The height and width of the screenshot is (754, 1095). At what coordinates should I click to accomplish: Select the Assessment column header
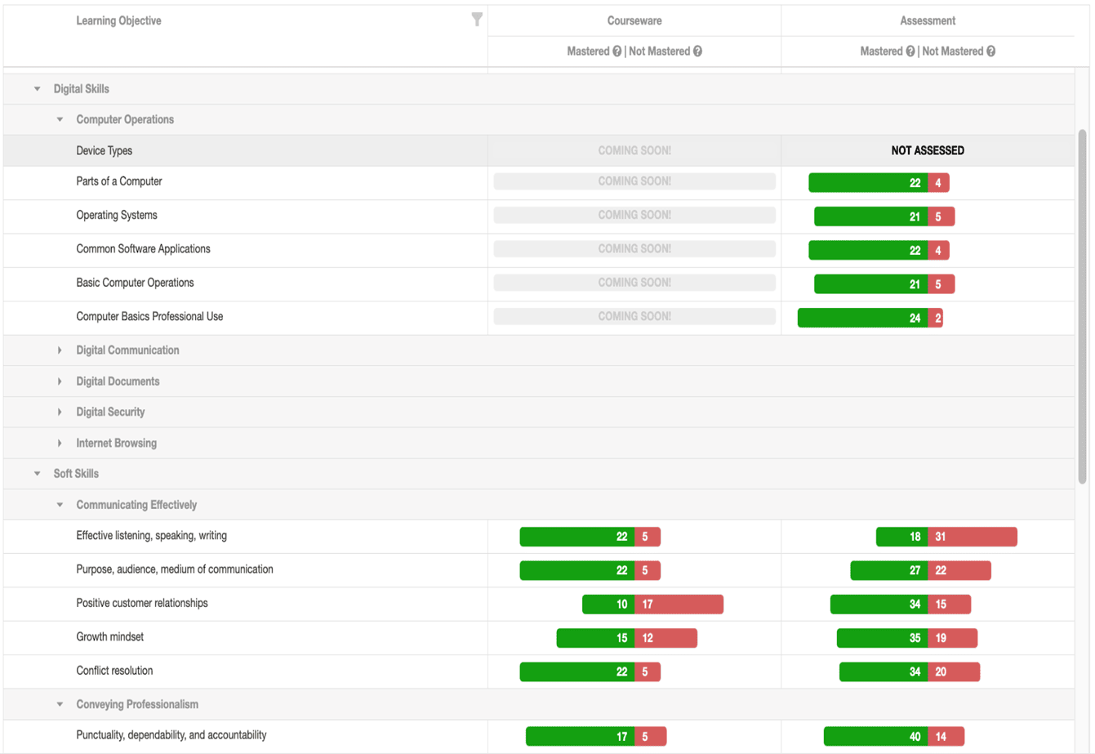click(928, 21)
